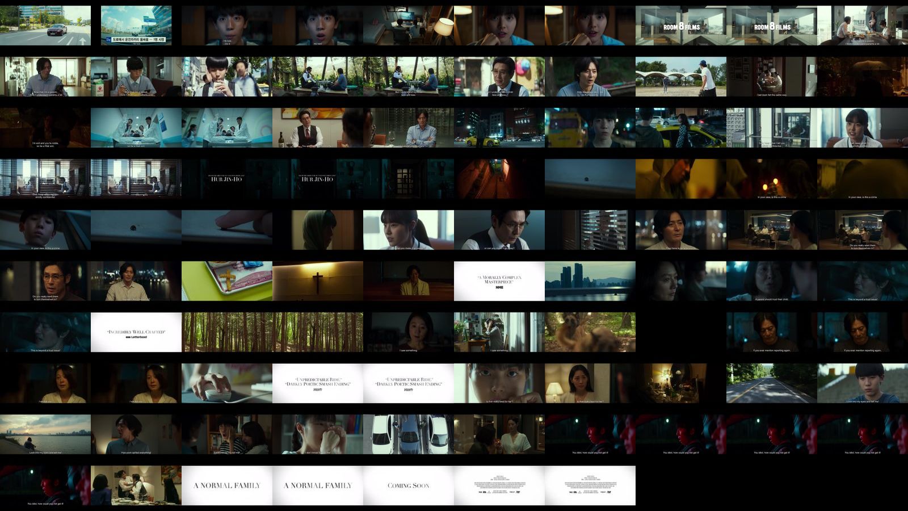Open the hand on computer mouse frame
Image resolution: width=908 pixels, height=511 pixels.
pyautogui.click(x=227, y=383)
